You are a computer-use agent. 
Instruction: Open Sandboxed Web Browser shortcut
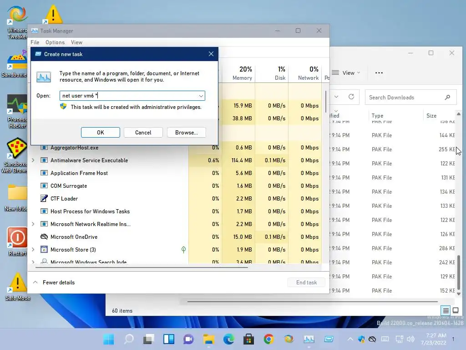[15, 155]
